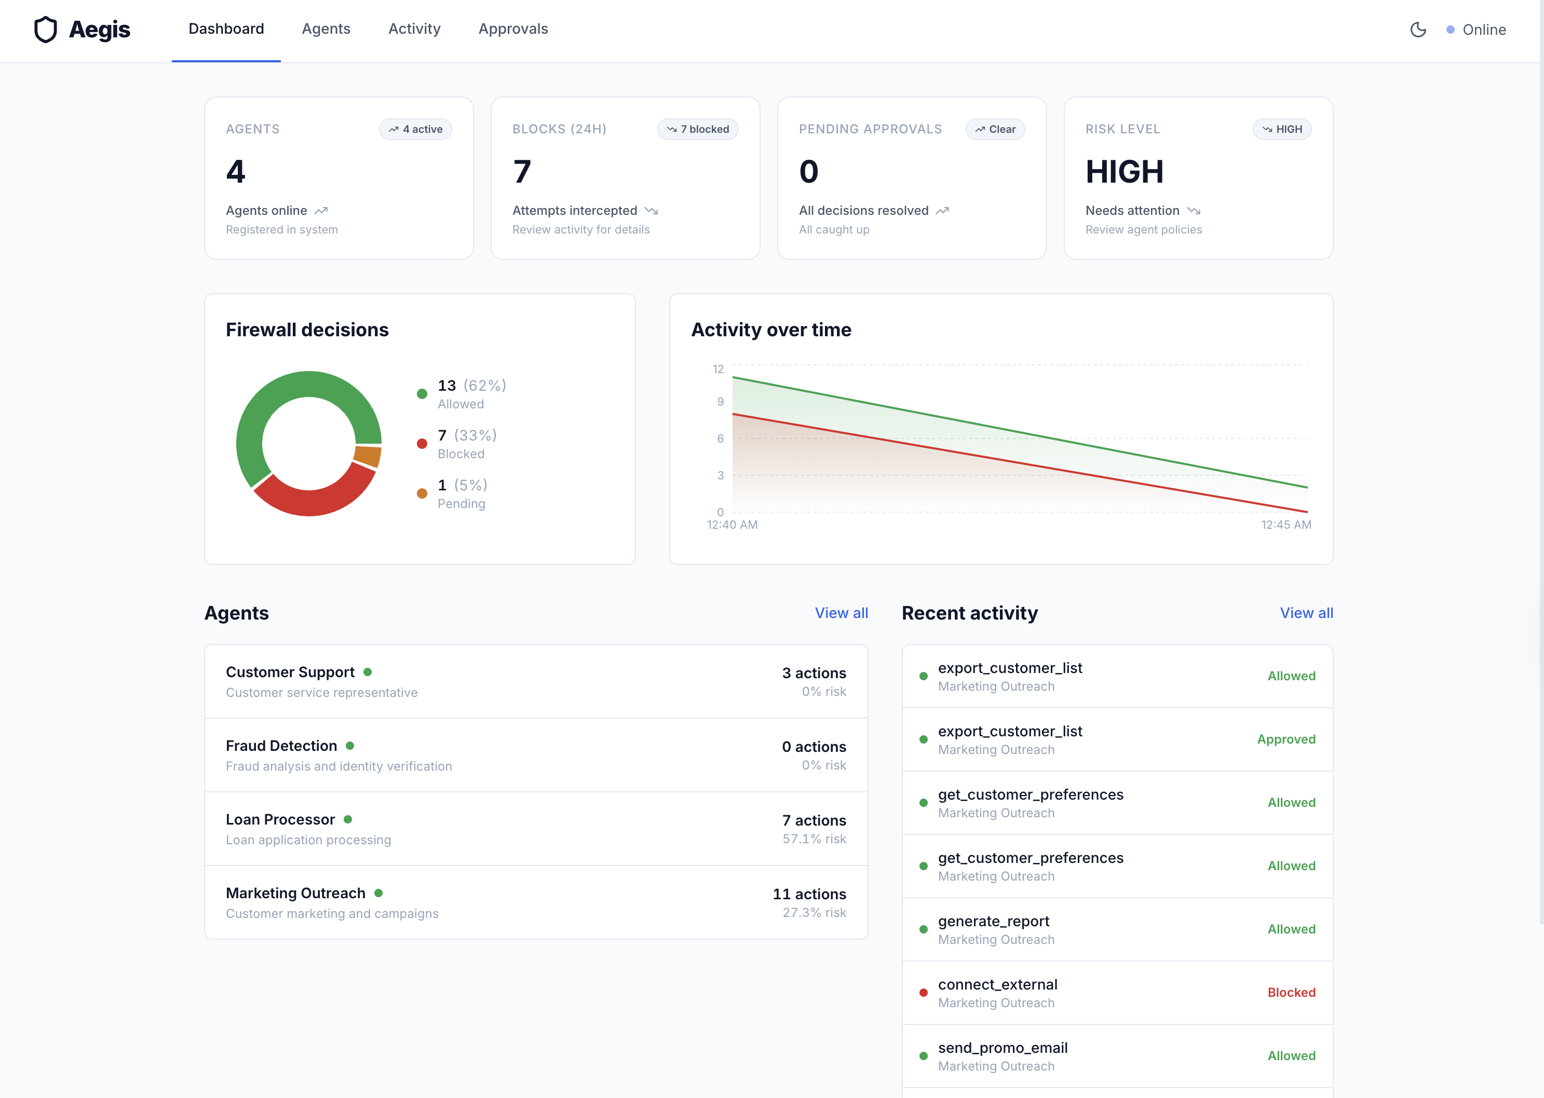Click the HIGH risk badge
The height and width of the screenshot is (1098, 1544).
(x=1282, y=129)
